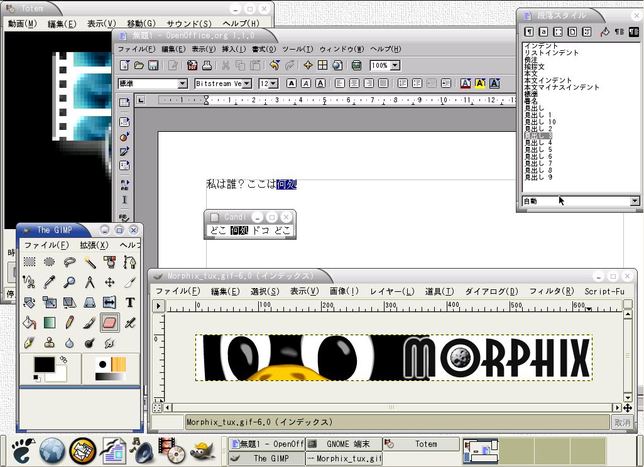The image size is (644, 467).
Task: Select the Paintbrush tool in GIMP
Action: point(90,323)
